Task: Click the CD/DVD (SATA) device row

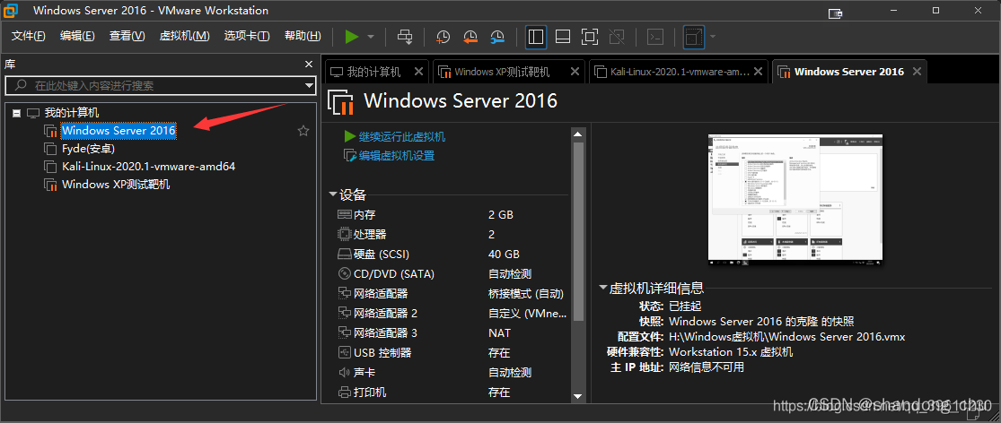Action: click(452, 274)
